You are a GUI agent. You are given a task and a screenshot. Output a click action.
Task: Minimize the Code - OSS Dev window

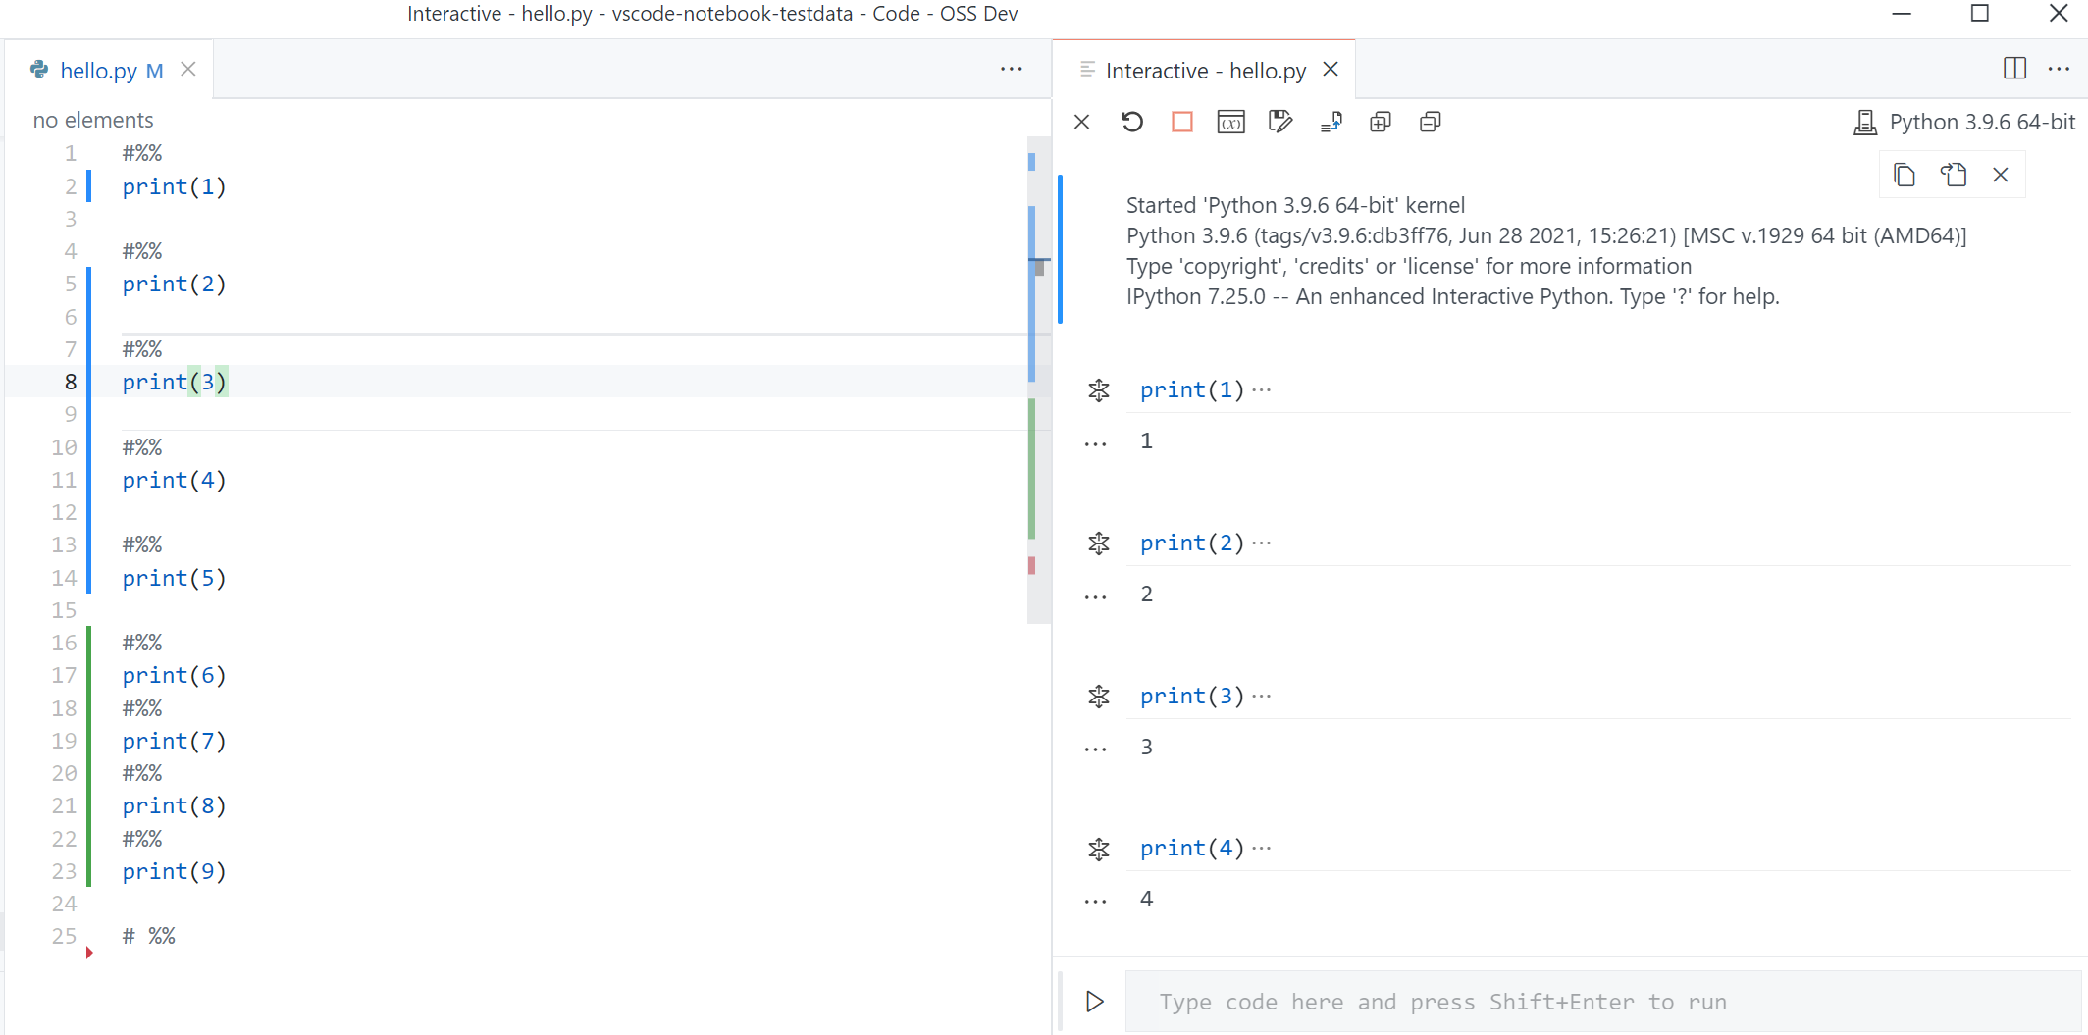pyautogui.click(x=1902, y=14)
